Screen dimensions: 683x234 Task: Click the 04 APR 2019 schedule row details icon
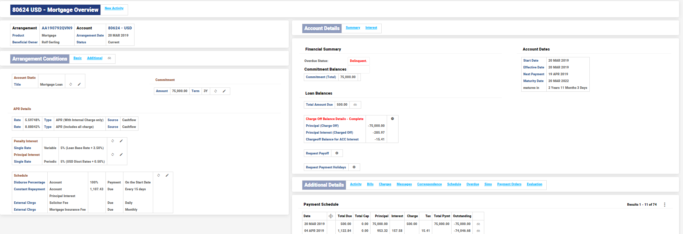[478, 231]
